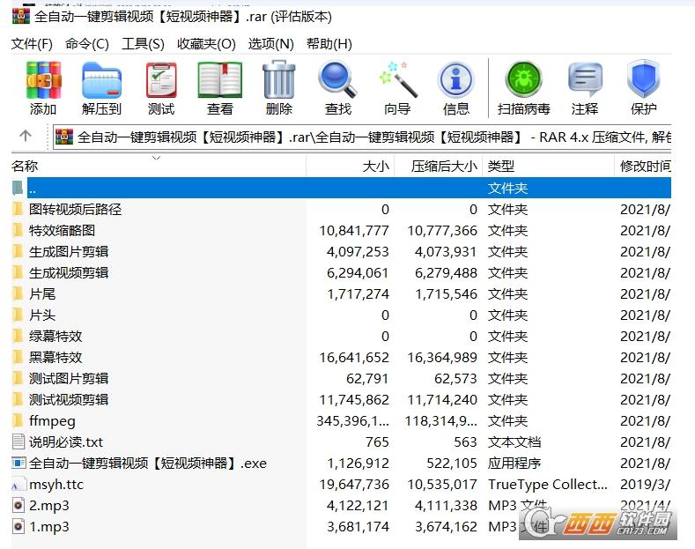Viewport: 695px width, 549px height.
Task: Select the 测试图片剪辑 folder
Action: point(69,378)
